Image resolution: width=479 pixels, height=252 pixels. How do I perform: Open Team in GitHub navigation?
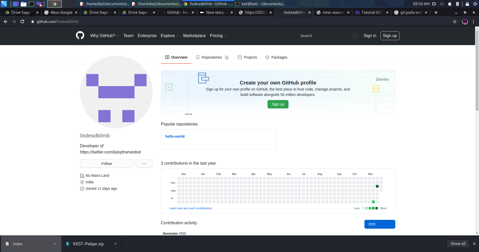point(128,36)
